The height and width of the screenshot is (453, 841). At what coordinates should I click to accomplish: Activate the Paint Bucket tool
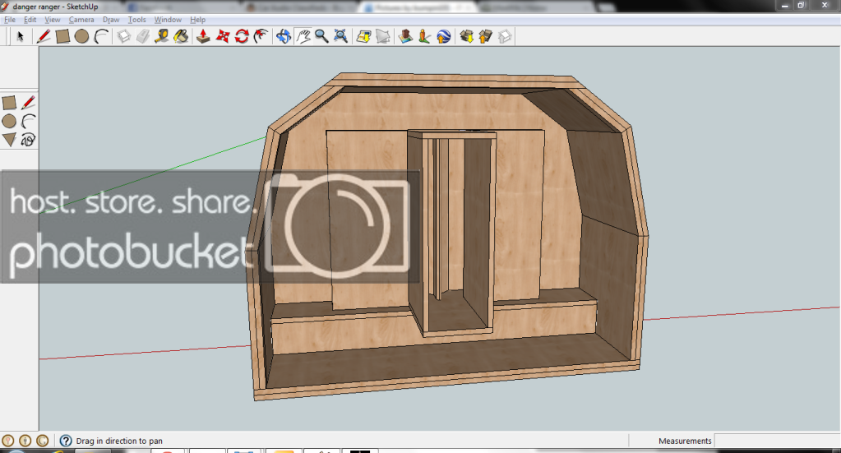point(182,36)
